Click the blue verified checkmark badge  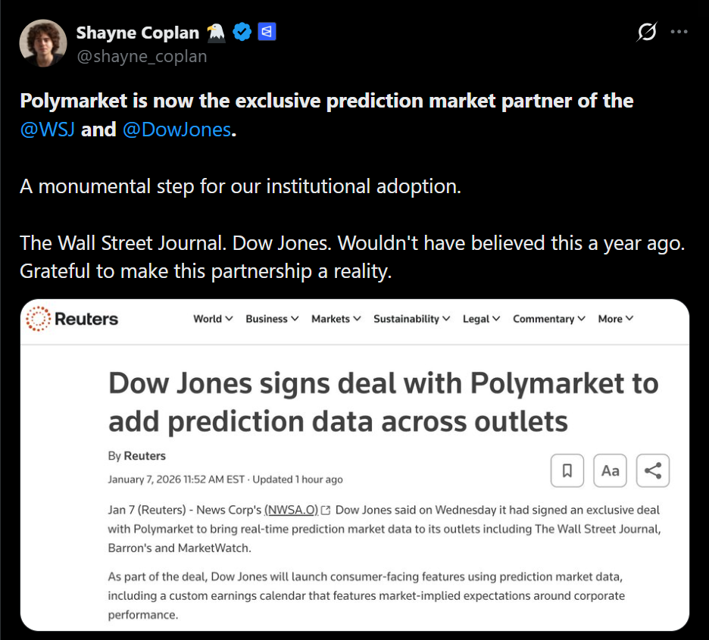tap(242, 33)
